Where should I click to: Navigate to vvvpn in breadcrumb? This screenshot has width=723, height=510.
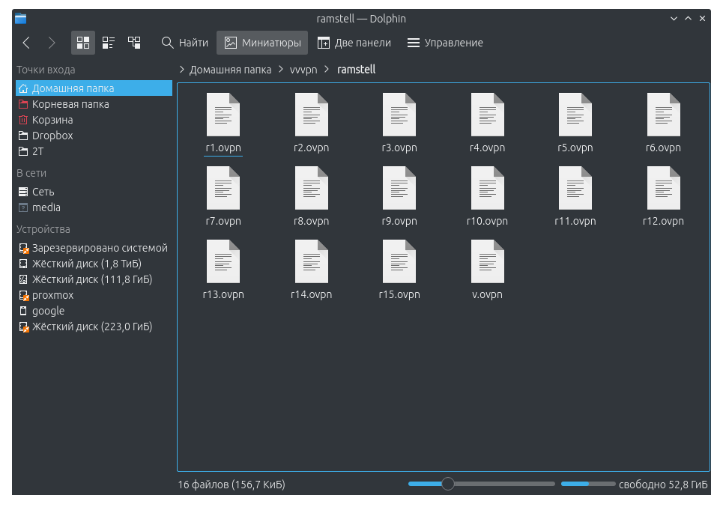pyautogui.click(x=303, y=70)
